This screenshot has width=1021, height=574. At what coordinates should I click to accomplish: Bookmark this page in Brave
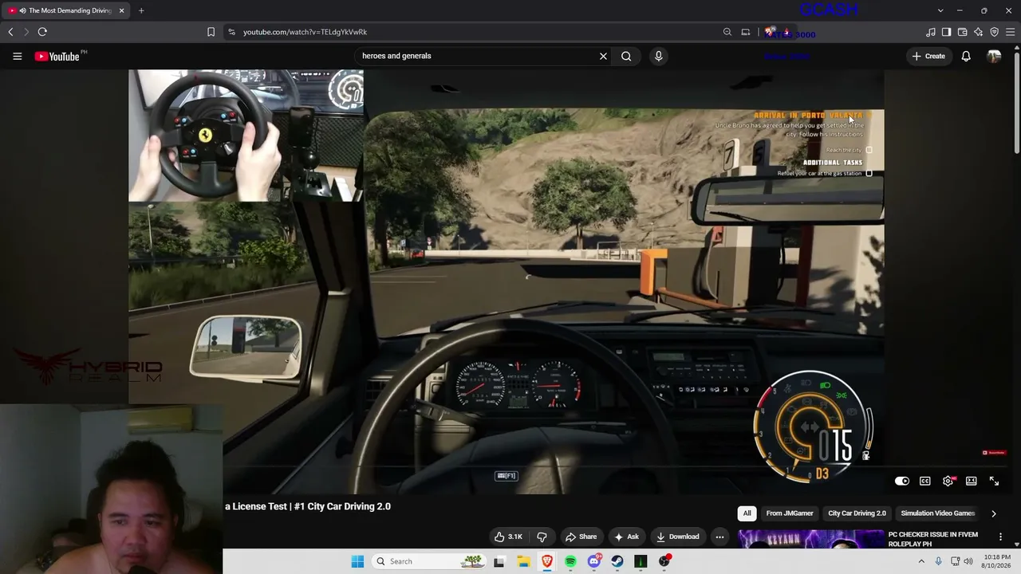[x=211, y=32]
